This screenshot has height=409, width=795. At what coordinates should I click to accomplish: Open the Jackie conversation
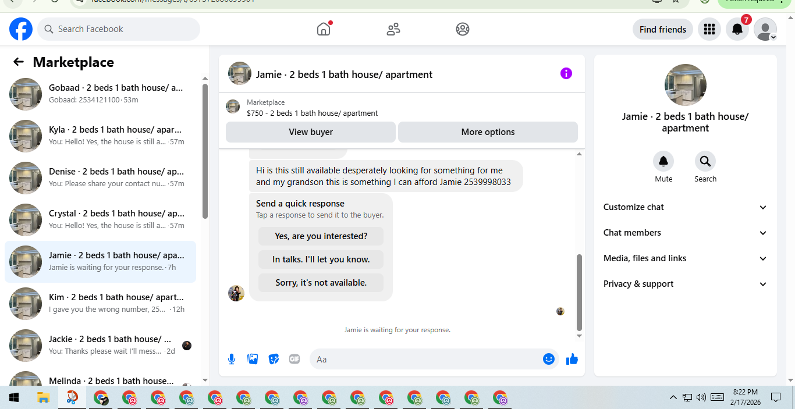[x=101, y=345]
